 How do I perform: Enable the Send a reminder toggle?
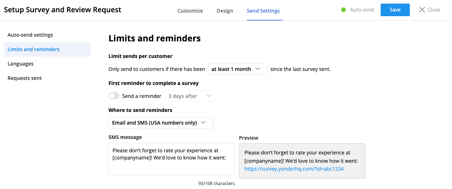(114, 96)
